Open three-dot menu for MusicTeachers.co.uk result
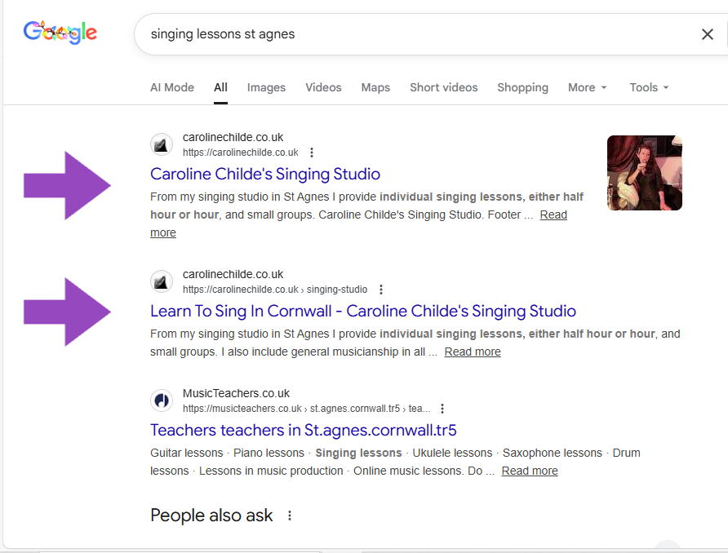Screen dimensions: 728x553 pos(442,409)
